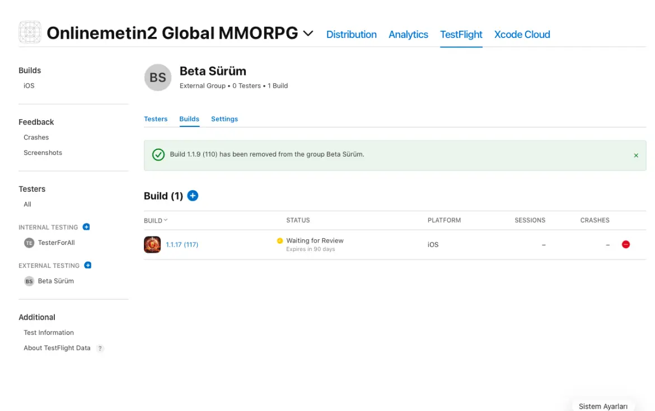Click the Waiting for Review status text
This screenshot has width=655, height=411.
click(315, 241)
